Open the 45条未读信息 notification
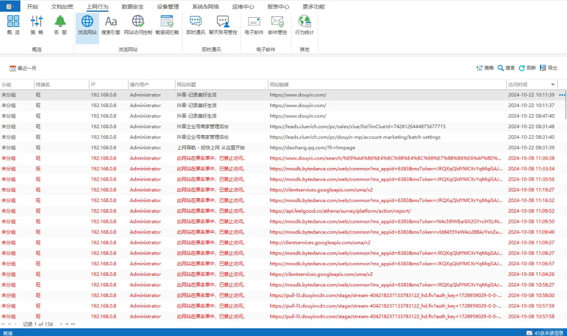Viewport: 567px width, 336px height. [545, 332]
